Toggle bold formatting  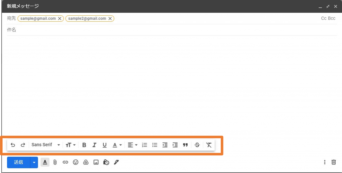(x=84, y=145)
